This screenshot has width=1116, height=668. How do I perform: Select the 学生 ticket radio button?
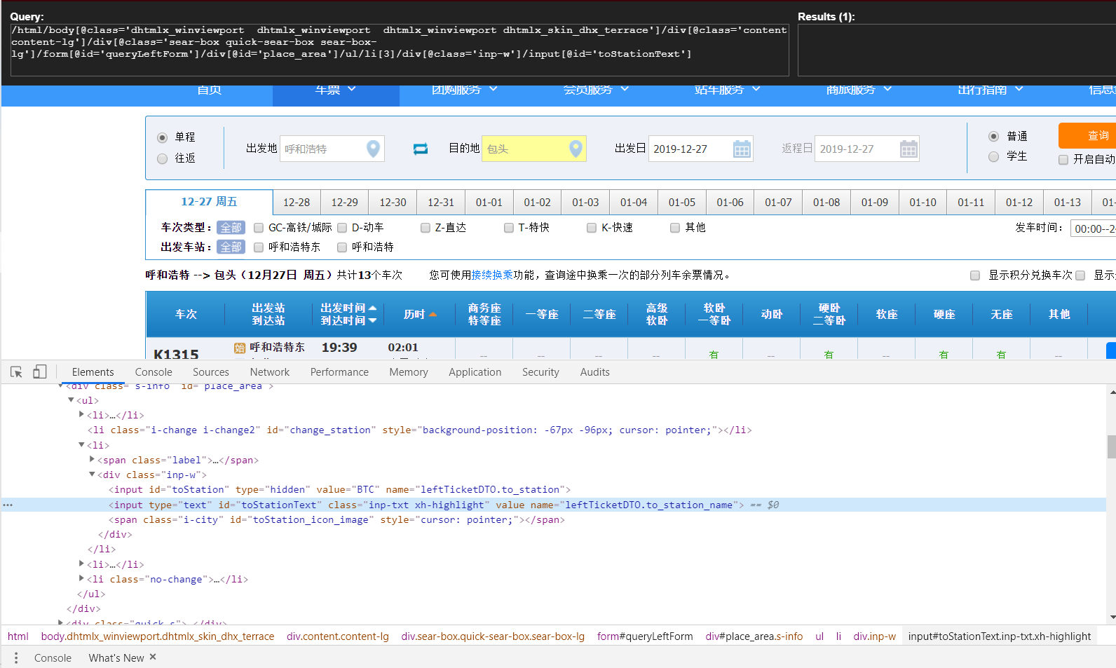(x=993, y=156)
